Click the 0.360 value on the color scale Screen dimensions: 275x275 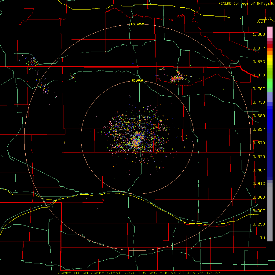[x=259, y=197]
